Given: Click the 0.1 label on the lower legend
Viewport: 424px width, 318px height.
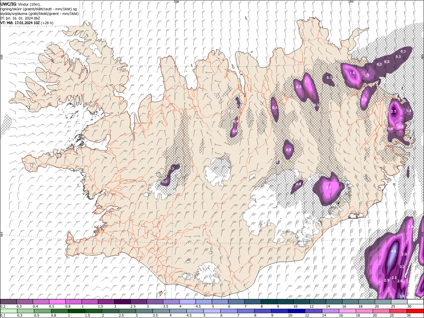Looking at the screenshot, I should (3, 316).
